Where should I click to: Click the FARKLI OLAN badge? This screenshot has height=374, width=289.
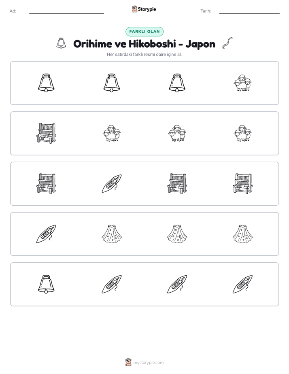click(x=144, y=32)
